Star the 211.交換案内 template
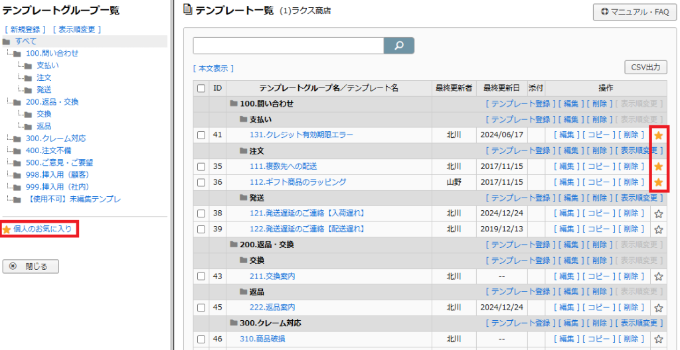680x350 pixels. 658,276
